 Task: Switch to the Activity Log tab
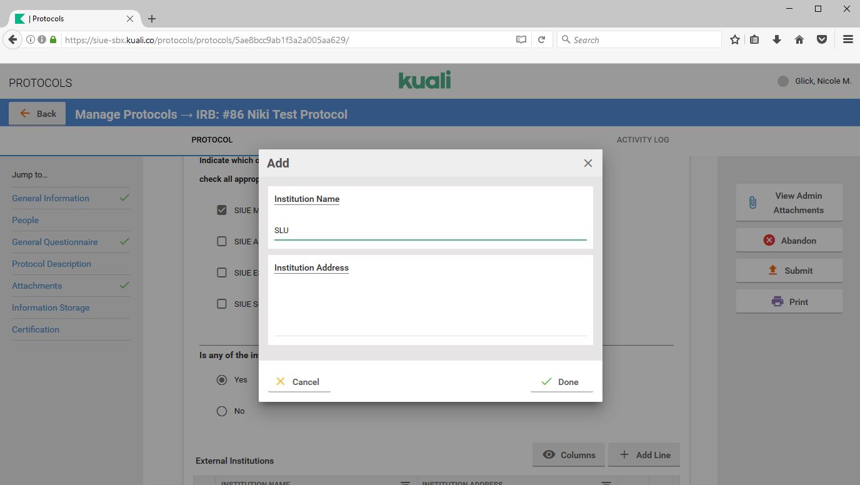coord(642,140)
